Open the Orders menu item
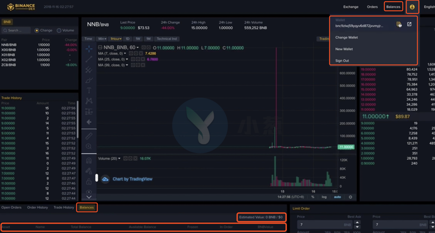The height and width of the screenshot is (233, 435). [x=372, y=7]
